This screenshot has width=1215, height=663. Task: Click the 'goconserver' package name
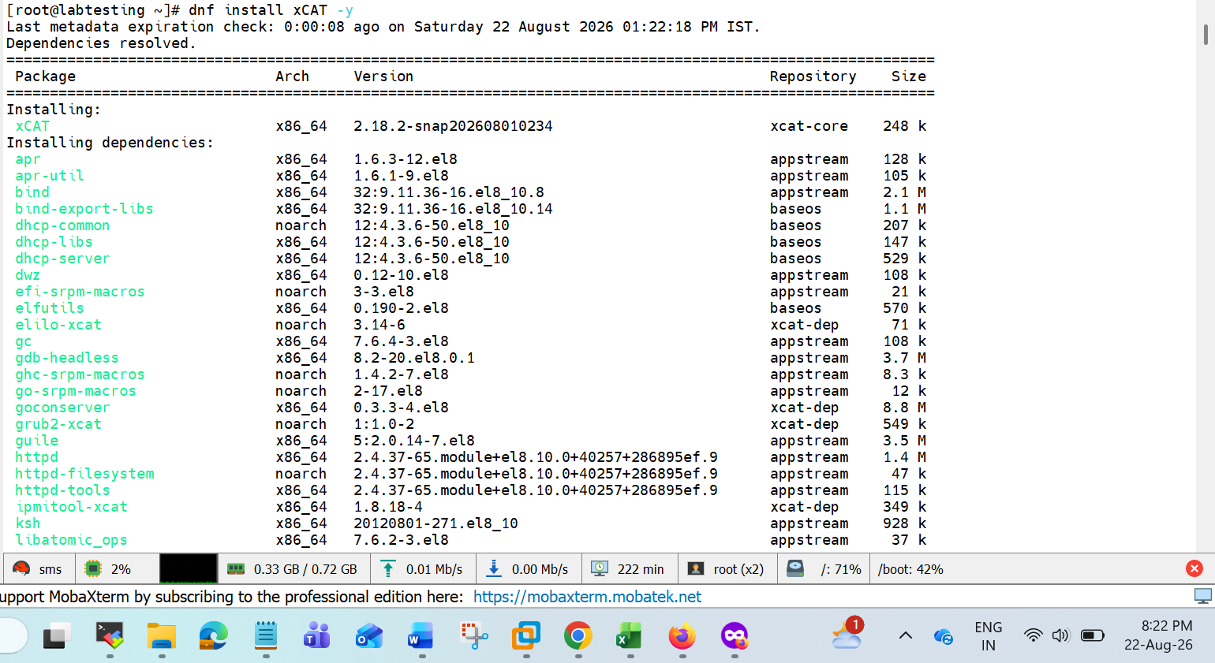62,408
